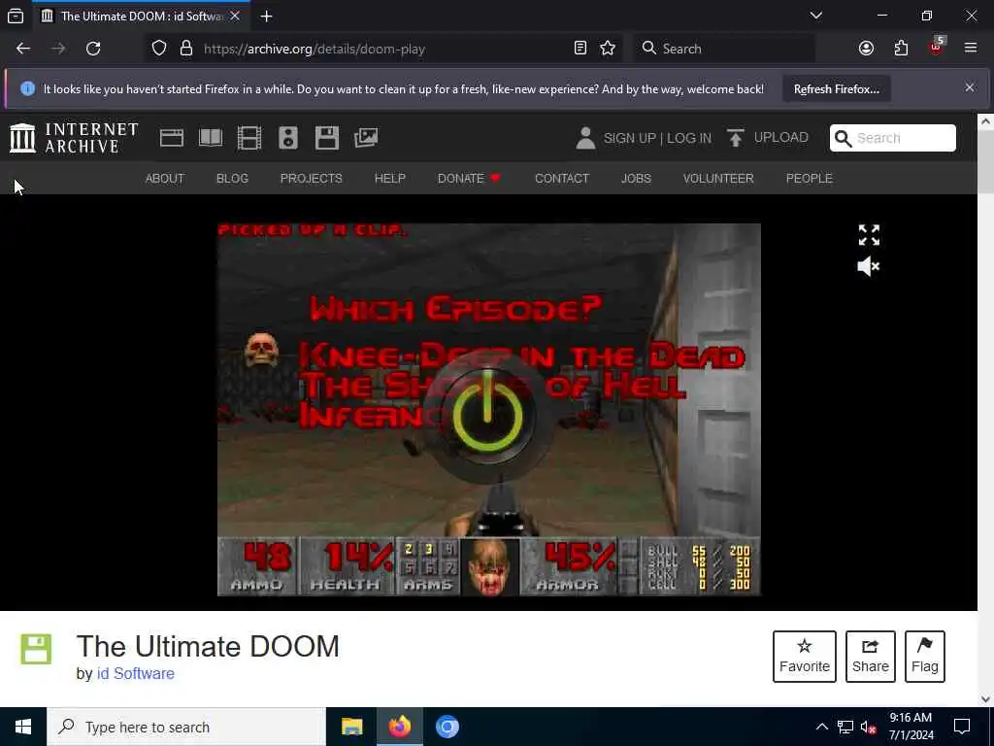
Task: Click the taskbar volume icon
Action: (x=868, y=727)
